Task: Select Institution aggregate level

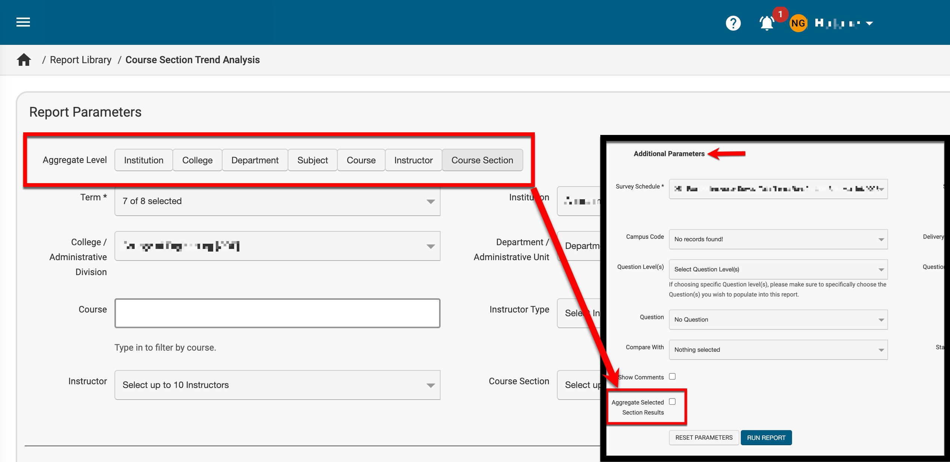Action: (x=144, y=160)
